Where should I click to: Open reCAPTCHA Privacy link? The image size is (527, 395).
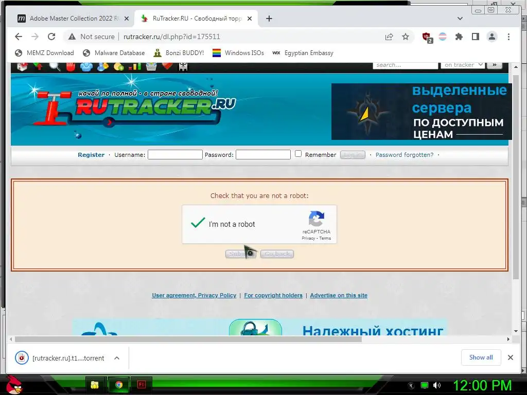(x=308, y=238)
